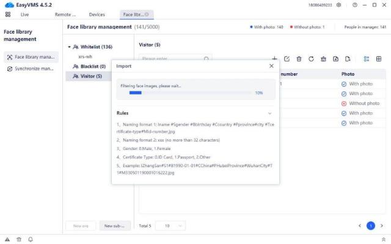Switch to the Devices tab

point(97,14)
